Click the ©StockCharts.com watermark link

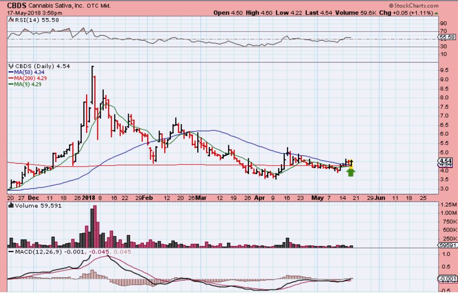click(414, 5)
